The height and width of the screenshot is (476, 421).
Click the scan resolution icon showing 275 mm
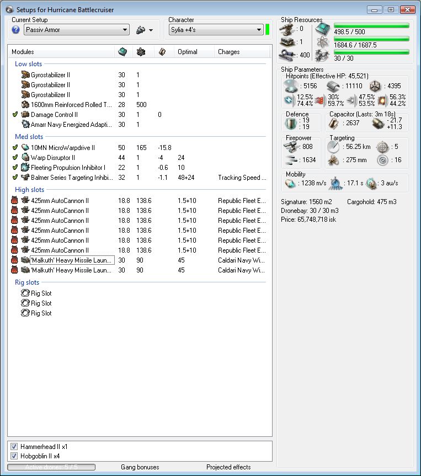pos(333,160)
